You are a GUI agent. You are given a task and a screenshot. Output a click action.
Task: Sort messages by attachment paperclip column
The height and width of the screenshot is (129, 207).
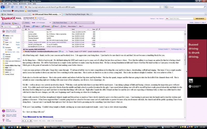click(97, 29)
